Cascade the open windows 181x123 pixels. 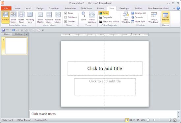[x=137, y=17]
